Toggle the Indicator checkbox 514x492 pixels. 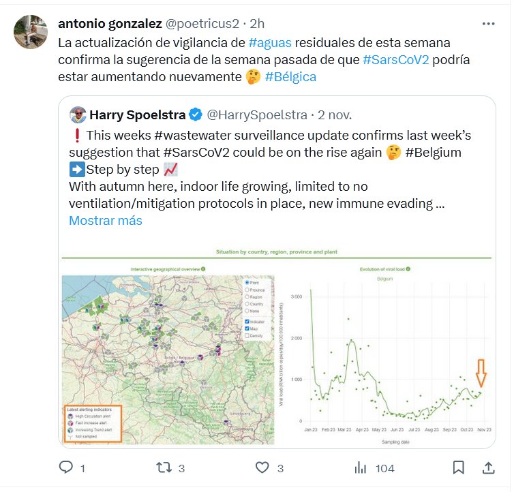coord(246,322)
